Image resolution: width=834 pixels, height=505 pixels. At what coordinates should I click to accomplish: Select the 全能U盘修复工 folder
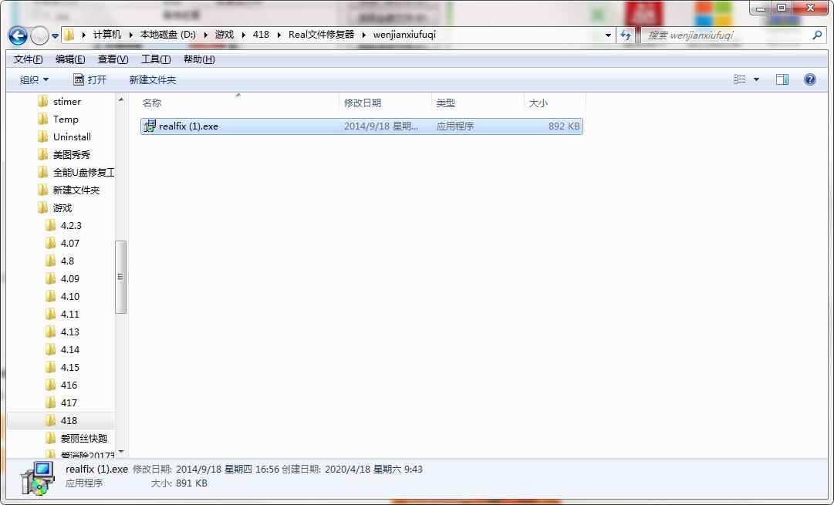83,172
